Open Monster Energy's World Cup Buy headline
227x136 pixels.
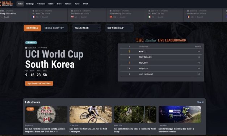click(176, 130)
